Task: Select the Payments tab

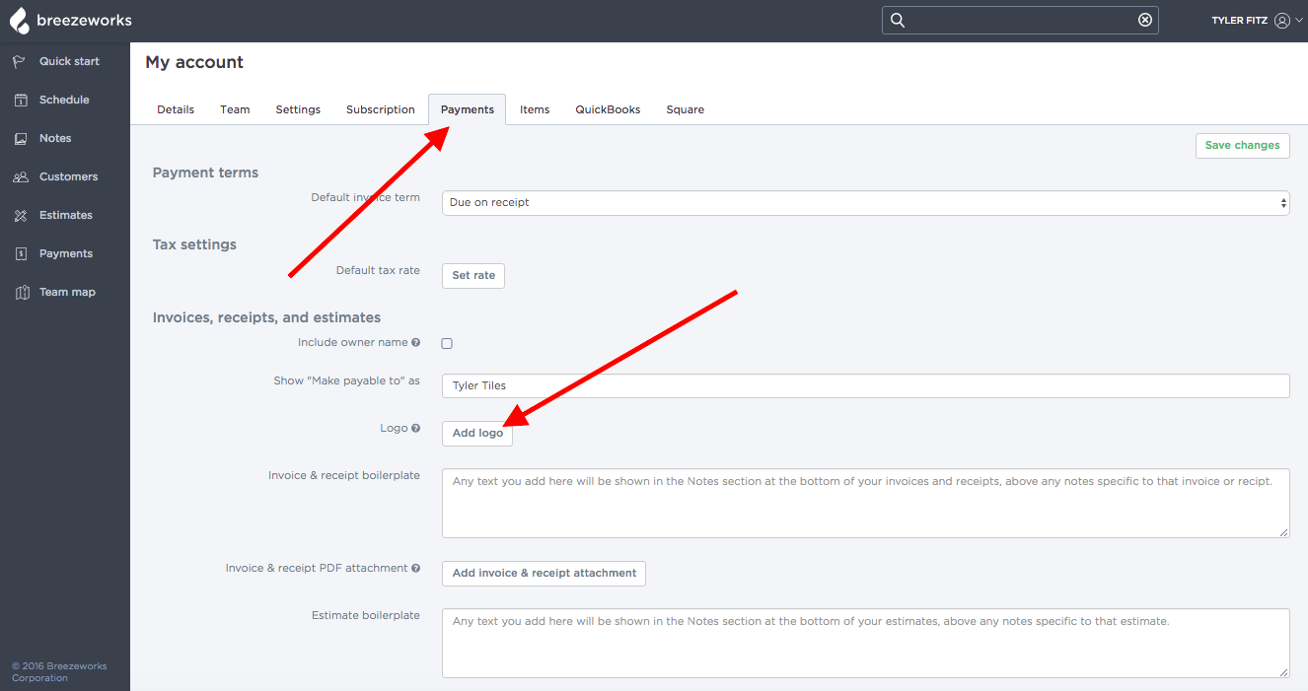Action: (468, 109)
